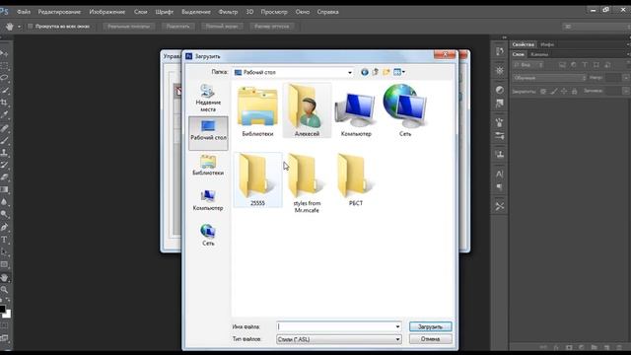Select the Pen tool
Image resolution: width=631 pixels, height=355 pixels.
[x=4, y=228]
